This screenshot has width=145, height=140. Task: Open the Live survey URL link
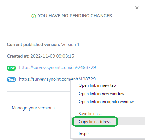(57, 68)
